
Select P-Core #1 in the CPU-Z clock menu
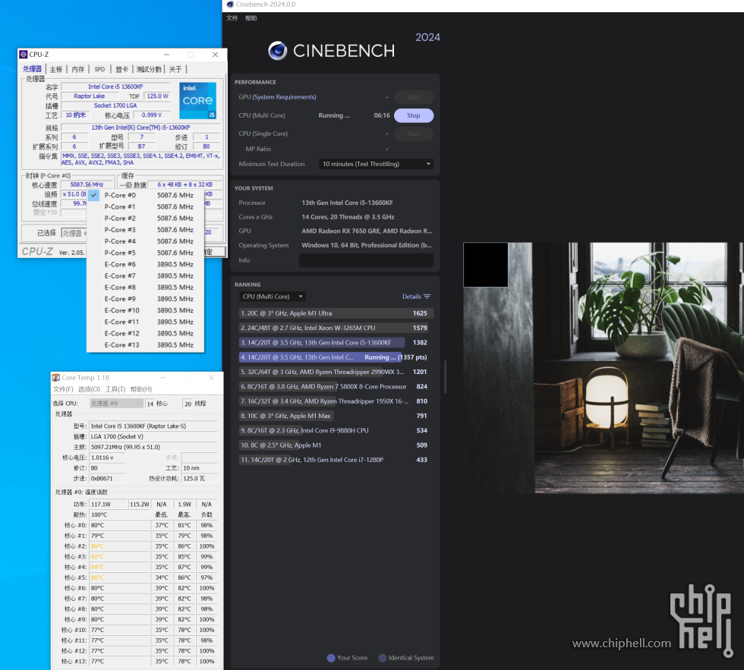pyautogui.click(x=146, y=206)
